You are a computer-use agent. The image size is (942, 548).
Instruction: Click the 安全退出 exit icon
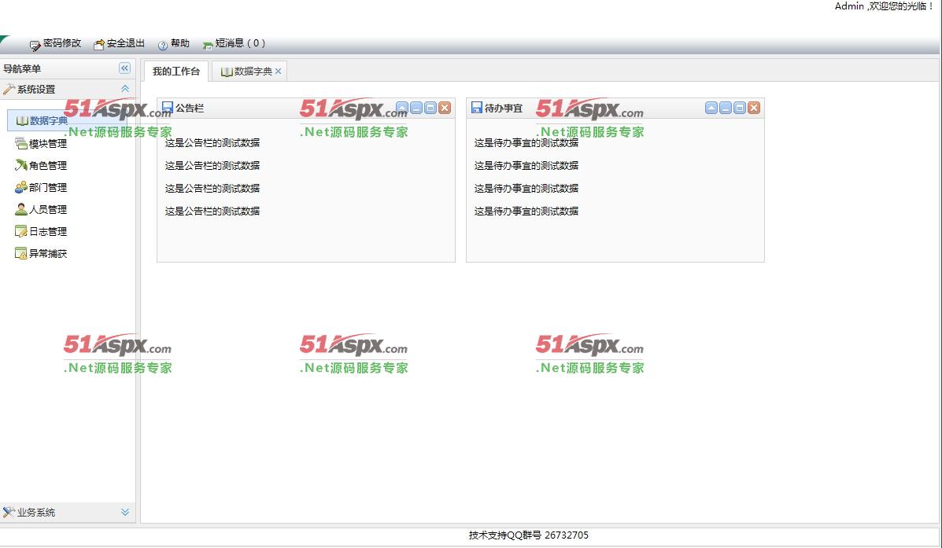click(98, 45)
